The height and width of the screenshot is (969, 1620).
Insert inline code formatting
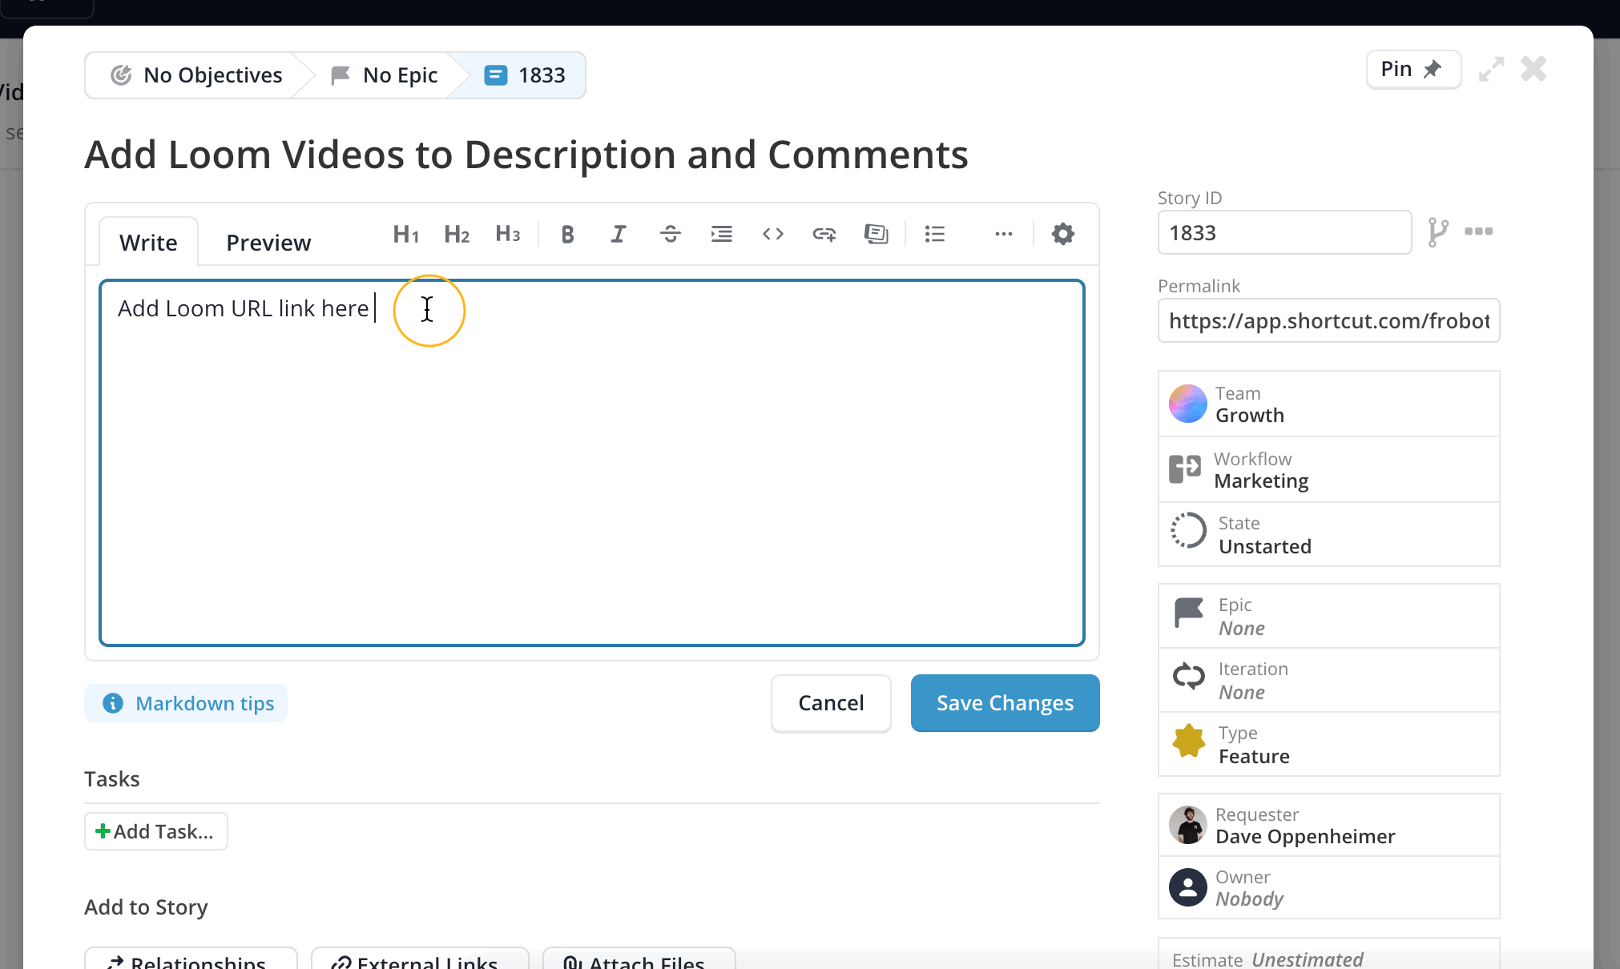[773, 234]
